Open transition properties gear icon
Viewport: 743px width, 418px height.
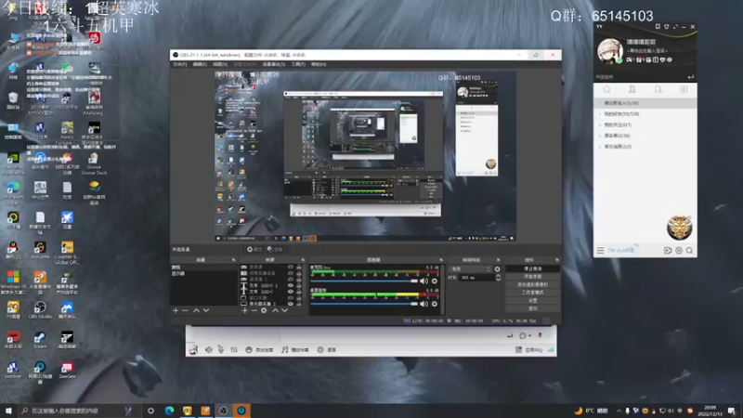tap(498, 268)
